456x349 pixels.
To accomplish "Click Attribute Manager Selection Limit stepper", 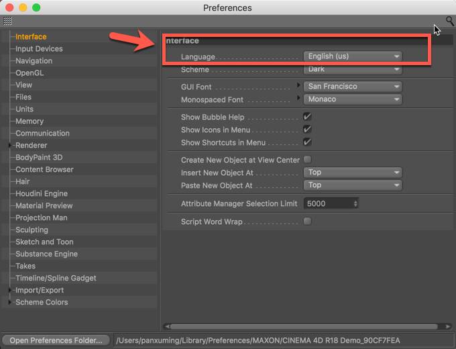I will (x=355, y=203).
